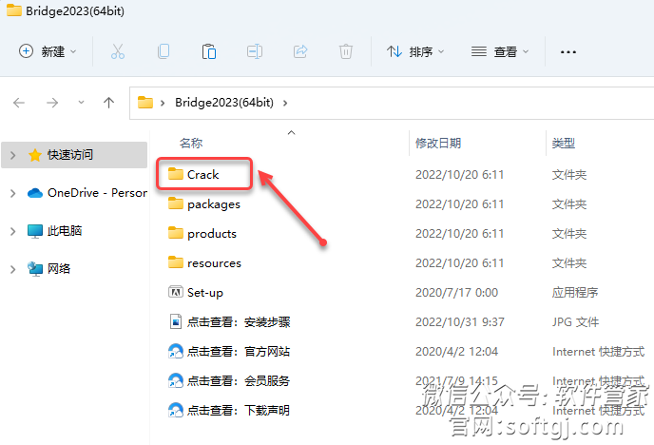Viewport: 654px width, 445px height.
Task: Open the 新建 dropdown button
Action: pos(48,51)
